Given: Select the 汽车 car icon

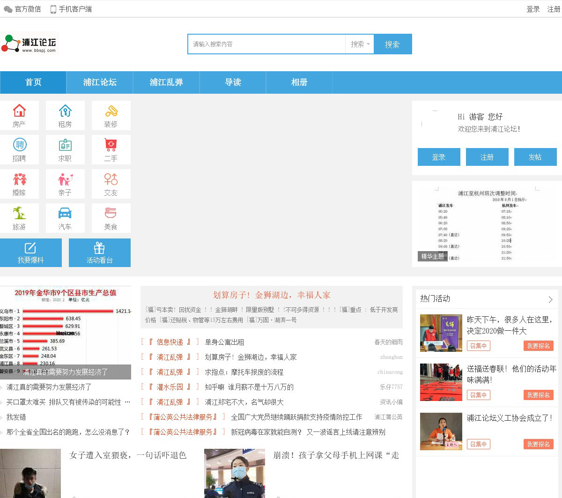Looking at the screenshot, I should pos(65,214).
